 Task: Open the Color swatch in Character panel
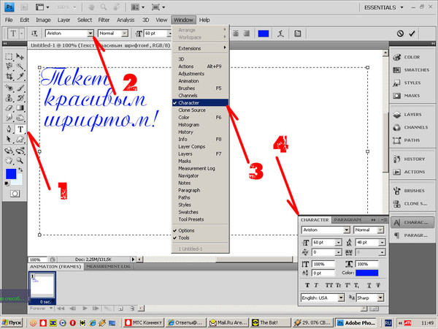(366, 273)
